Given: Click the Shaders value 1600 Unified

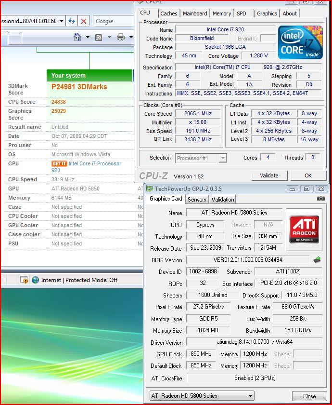Looking at the screenshot, I should (x=213, y=295).
